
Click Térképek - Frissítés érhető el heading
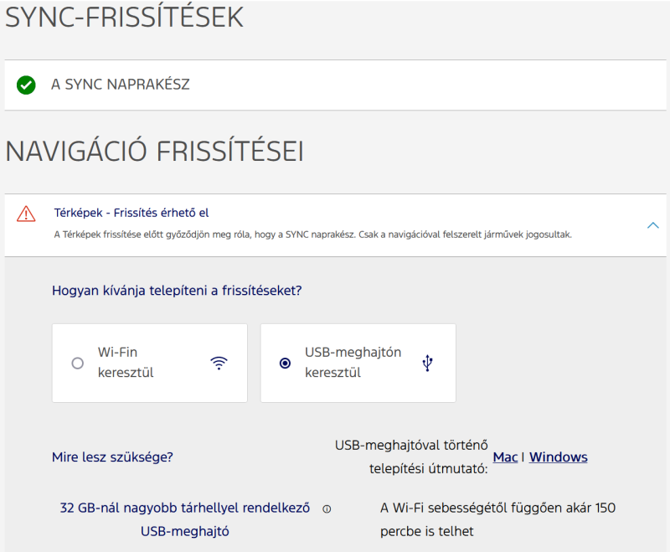[x=131, y=213]
